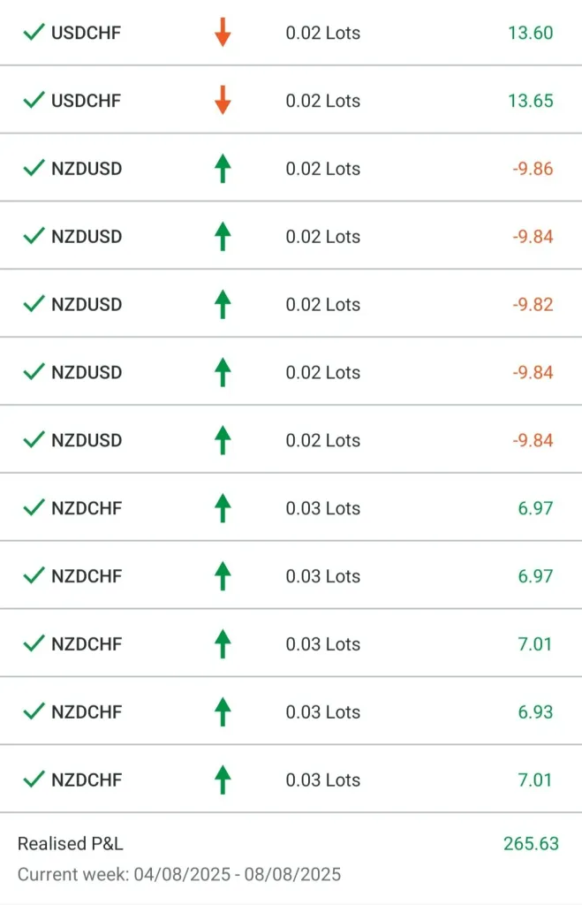582x905 pixels.
Task: Click the -9.86 loss value
Action: (533, 169)
